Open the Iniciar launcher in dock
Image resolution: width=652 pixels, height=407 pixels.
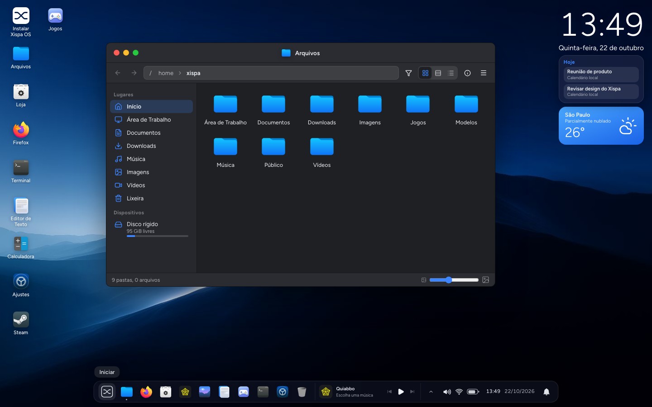pos(107,392)
